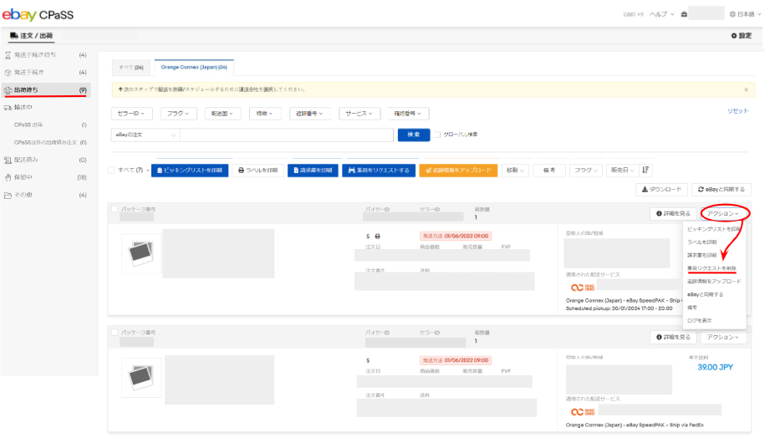The image size is (765, 443).
Task: Click the ダウンロード download button
Action: tap(662, 190)
